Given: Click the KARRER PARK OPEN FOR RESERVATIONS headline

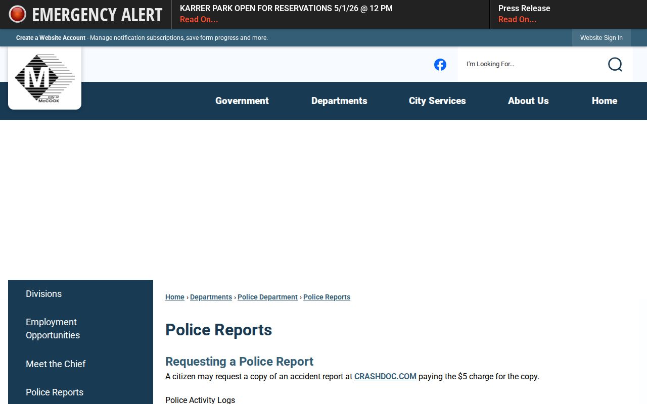Looking at the screenshot, I should click(286, 9).
